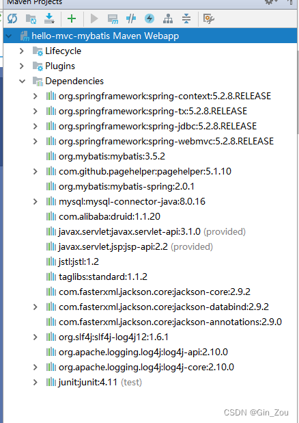Click Reimport All Maven Projects icon
The width and height of the screenshot is (299, 423).
pos(12,18)
